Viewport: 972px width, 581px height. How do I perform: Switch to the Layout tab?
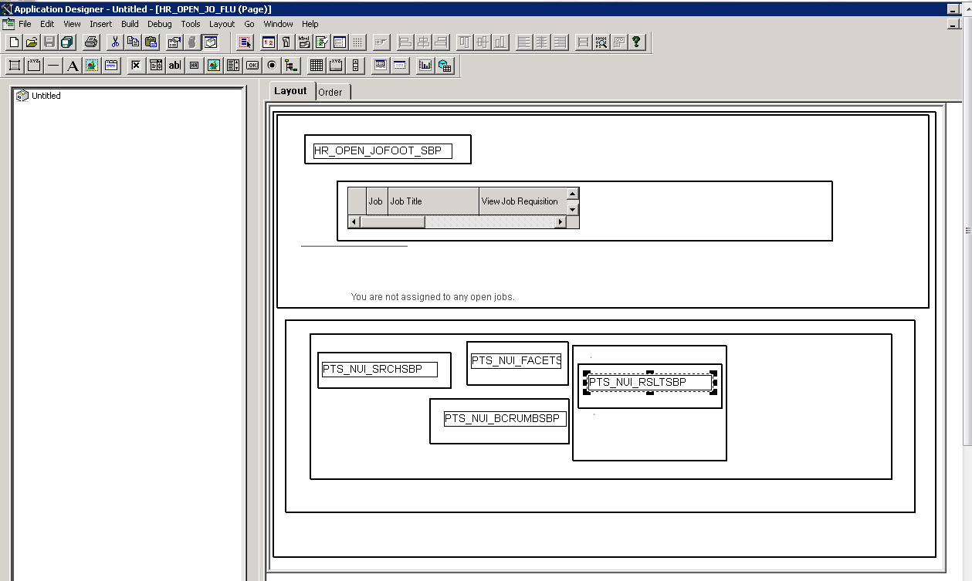pos(291,90)
